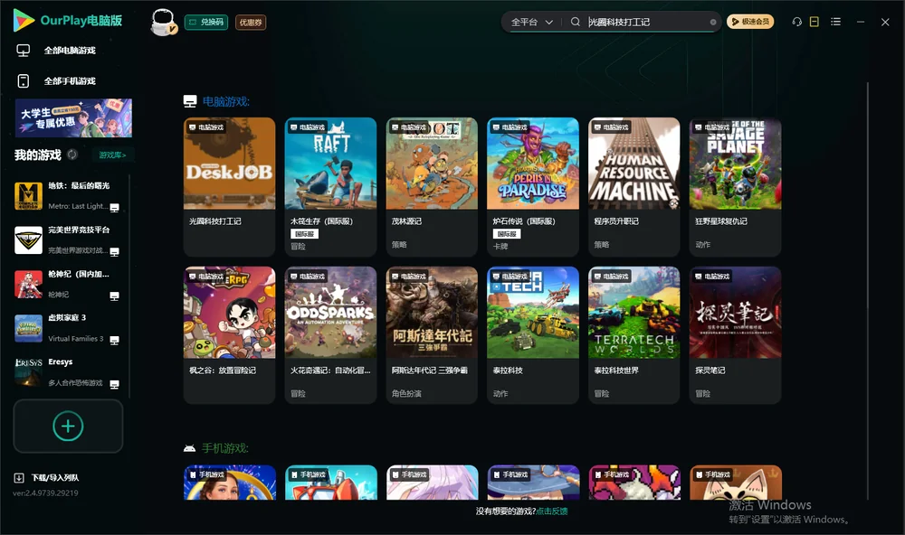Open the user avatar profile icon

163,22
